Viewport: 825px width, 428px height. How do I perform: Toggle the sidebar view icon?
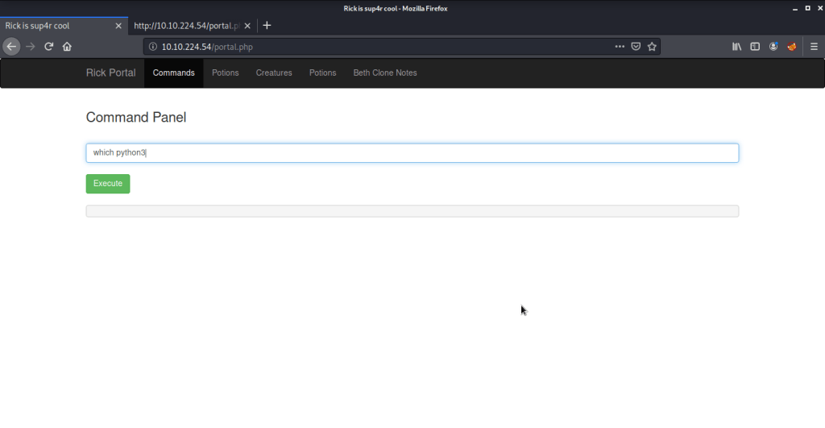pyautogui.click(x=755, y=47)
